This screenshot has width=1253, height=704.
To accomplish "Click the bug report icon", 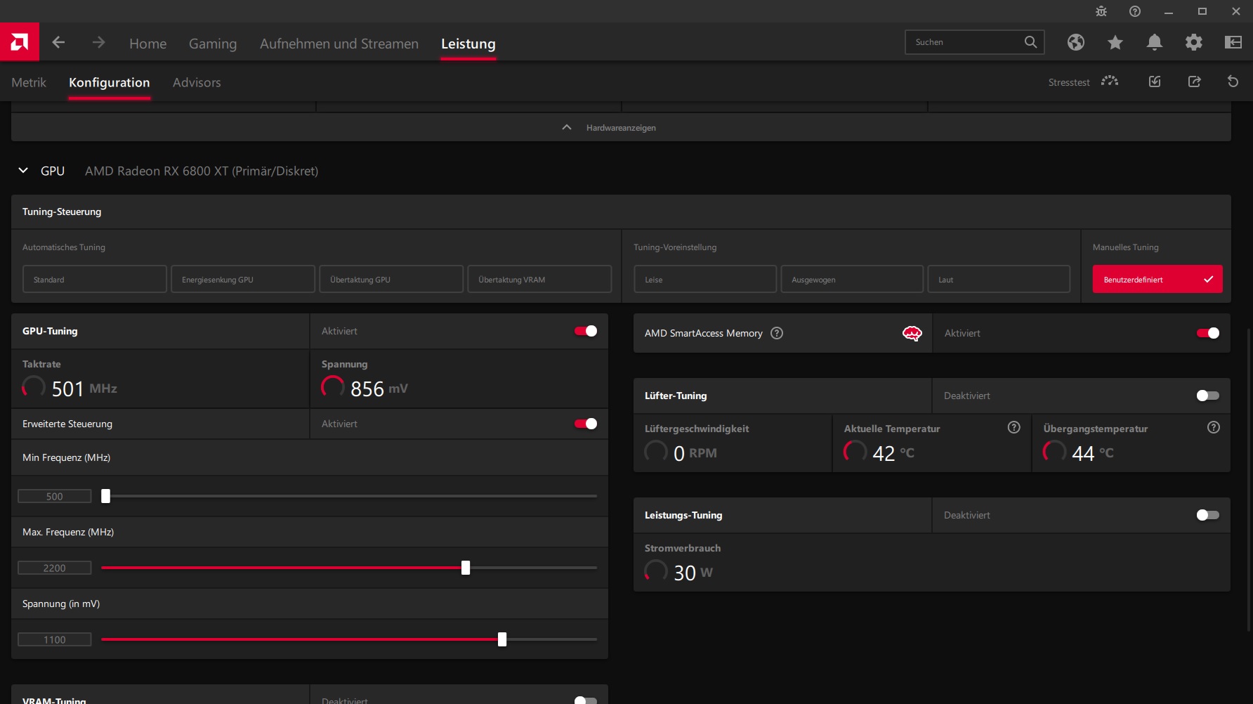I will (x=1101, y=11).
